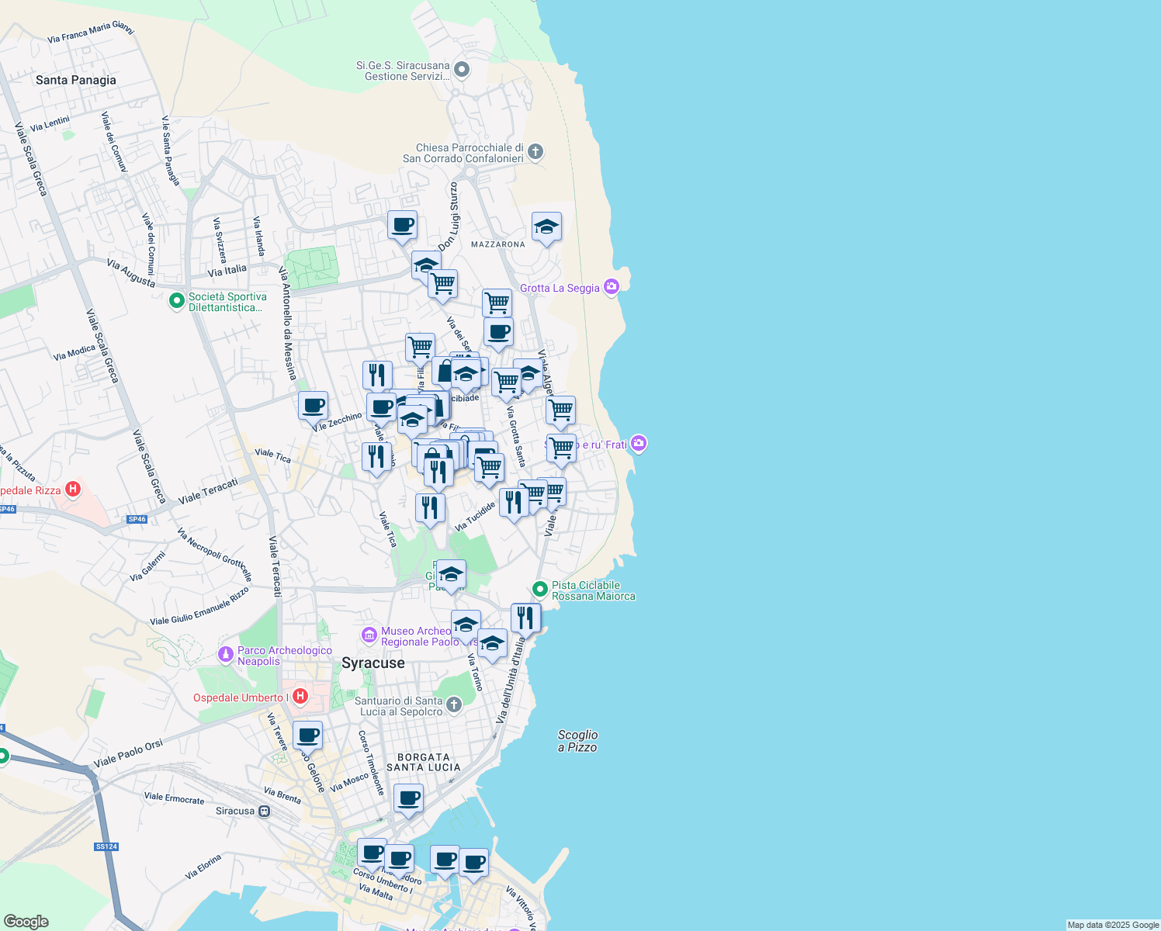Viewport: 1161px width, 931px height.
Task: Click the Via Lentini street label
Action: [x=50, y=123]
